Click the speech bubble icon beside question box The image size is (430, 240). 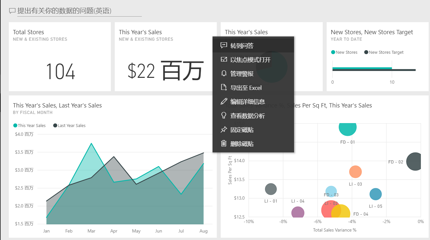point(12,11)
